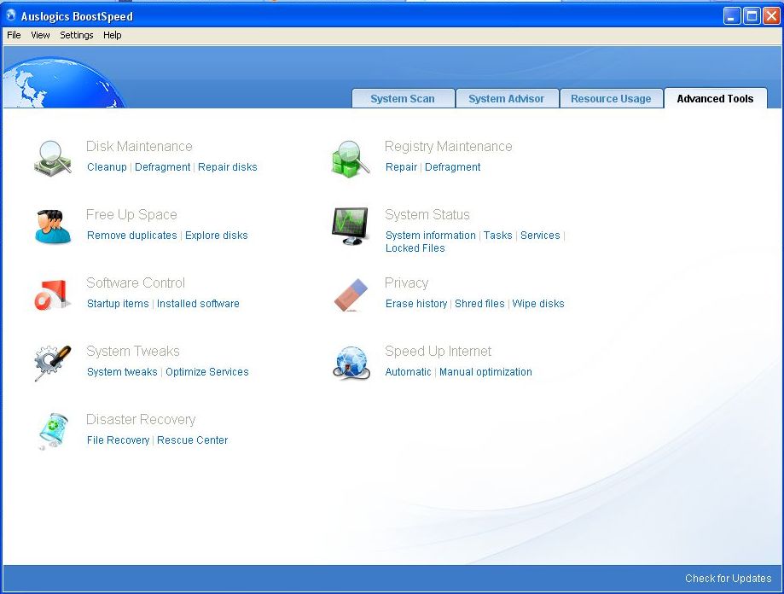Open the Wipe disks link

tap(538, 304)
